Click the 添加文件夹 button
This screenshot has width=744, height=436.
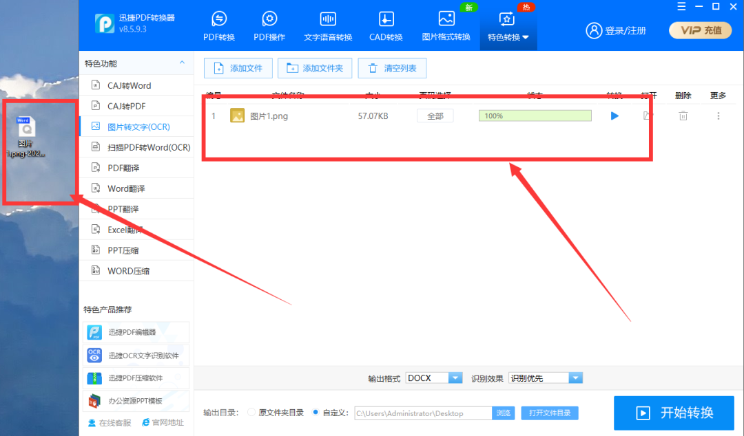(315, 68)
